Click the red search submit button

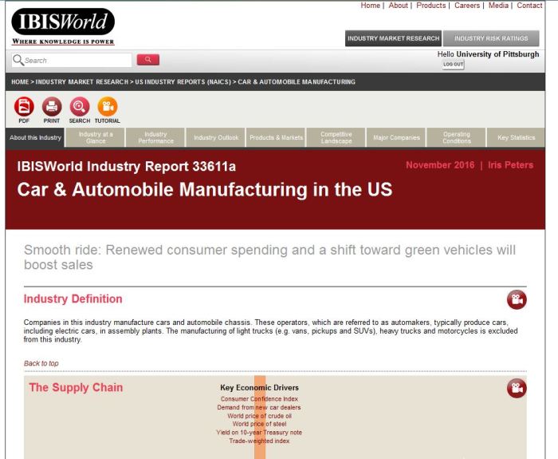(x=148, y=60)
